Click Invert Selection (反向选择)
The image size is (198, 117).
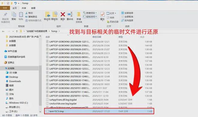click(127, 20)
